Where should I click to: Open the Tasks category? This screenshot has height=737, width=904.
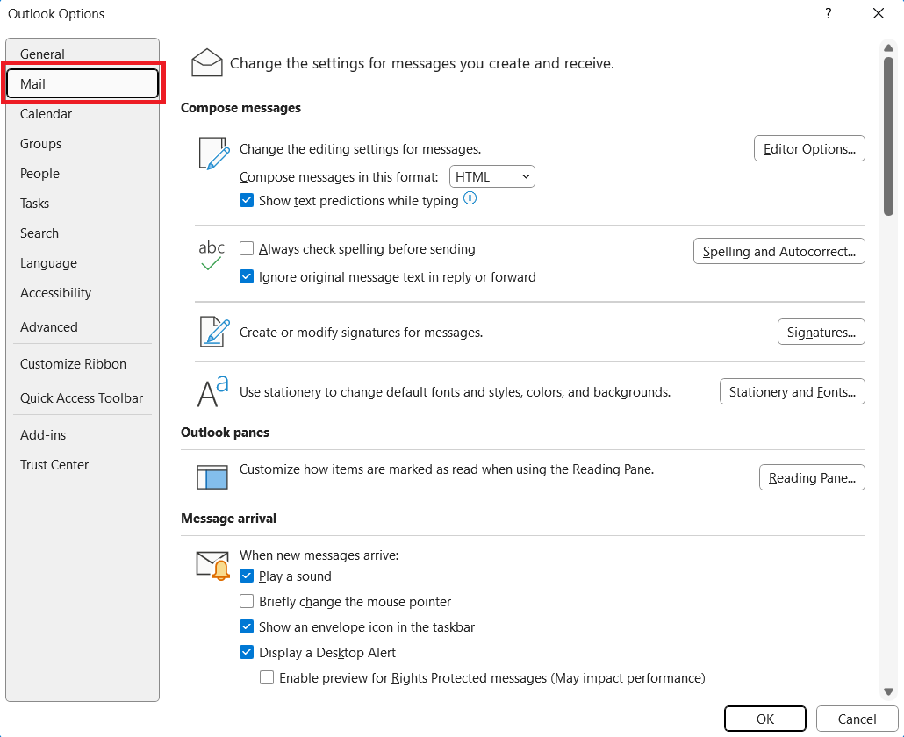pyautogui.click(x=83, y=204)
